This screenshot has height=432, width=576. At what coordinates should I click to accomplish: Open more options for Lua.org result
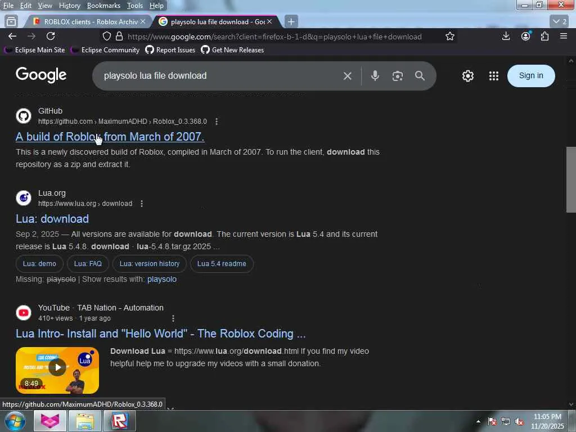(x=142, y=204)
